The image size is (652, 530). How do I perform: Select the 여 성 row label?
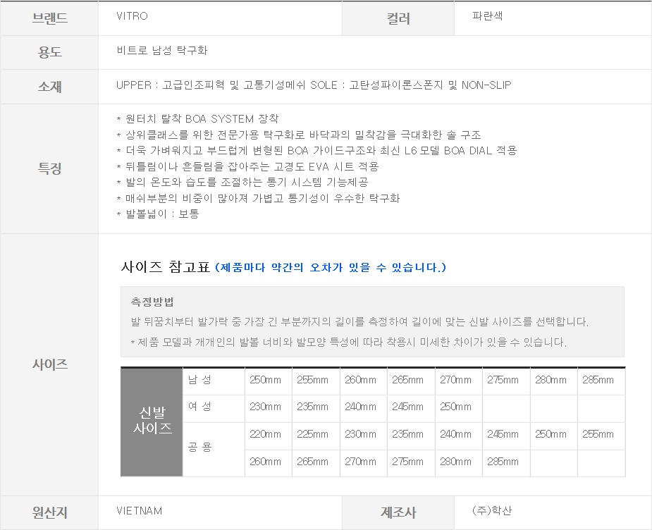click(x=199, y=407)
